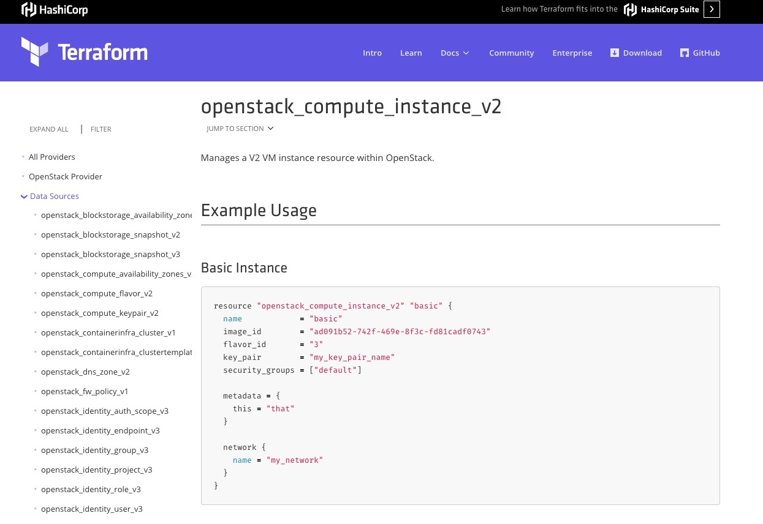Click the Download arrow icon
Screen dimensions: 763x524
[x=614, y=53]
